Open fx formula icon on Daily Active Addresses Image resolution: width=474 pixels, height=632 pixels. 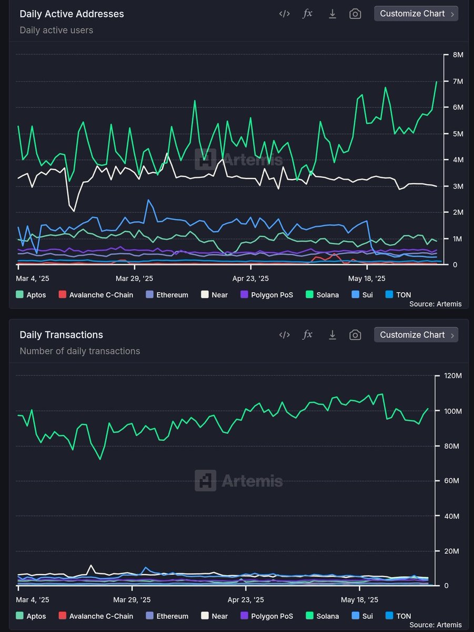[308, 14]
